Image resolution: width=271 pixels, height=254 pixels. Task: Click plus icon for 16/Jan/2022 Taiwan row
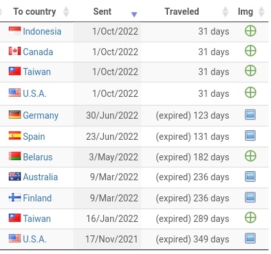pyautogui.click(x=250, y=217)
